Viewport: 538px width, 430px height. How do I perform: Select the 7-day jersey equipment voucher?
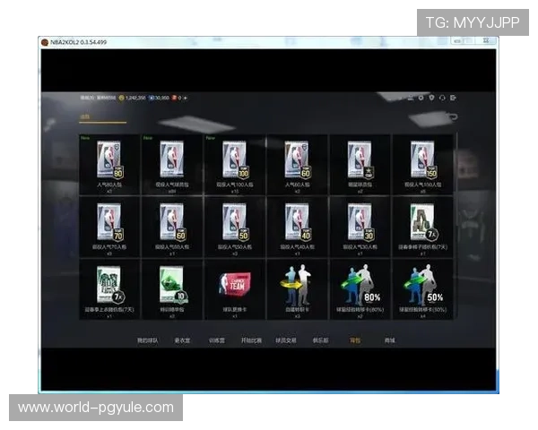108,286
